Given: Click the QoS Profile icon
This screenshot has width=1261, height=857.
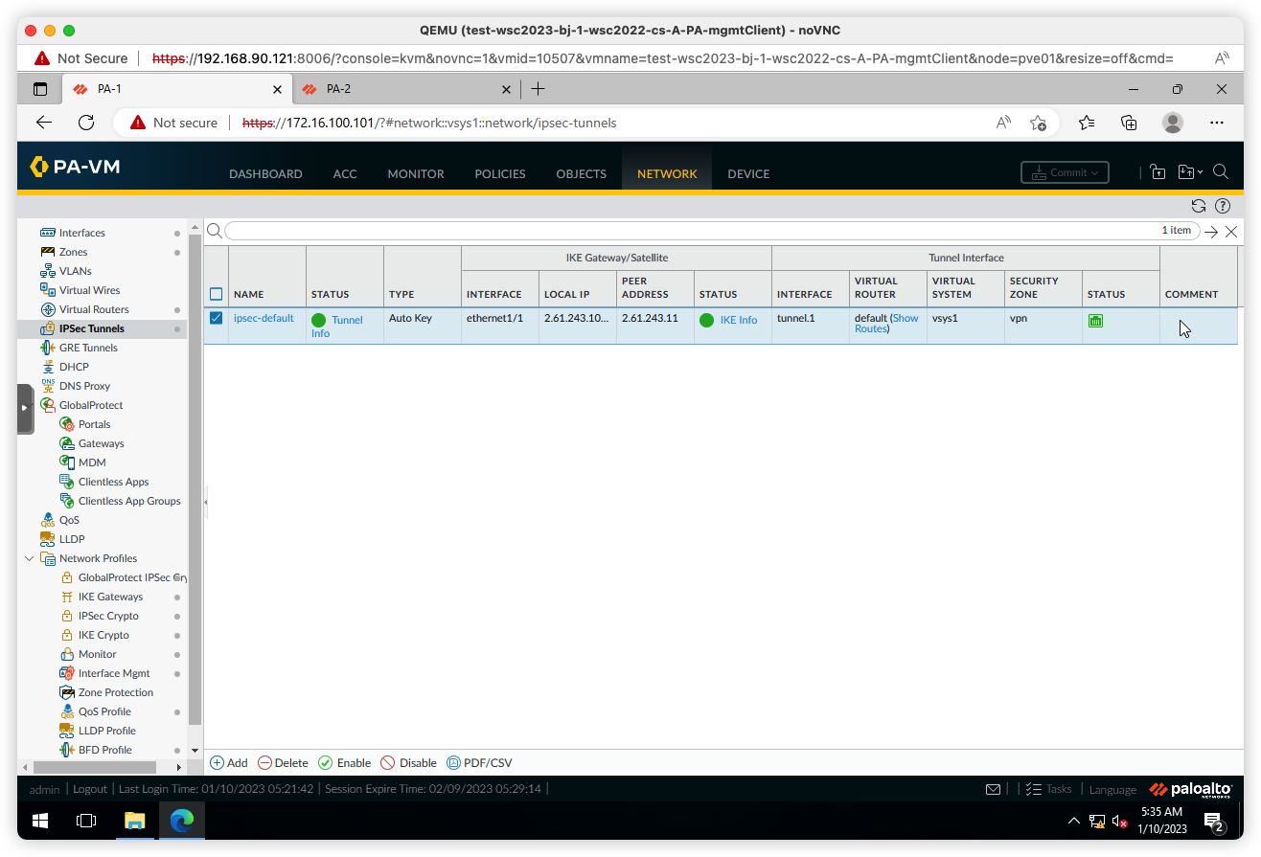Looking at the screenshot, I should tap(67, 711).
